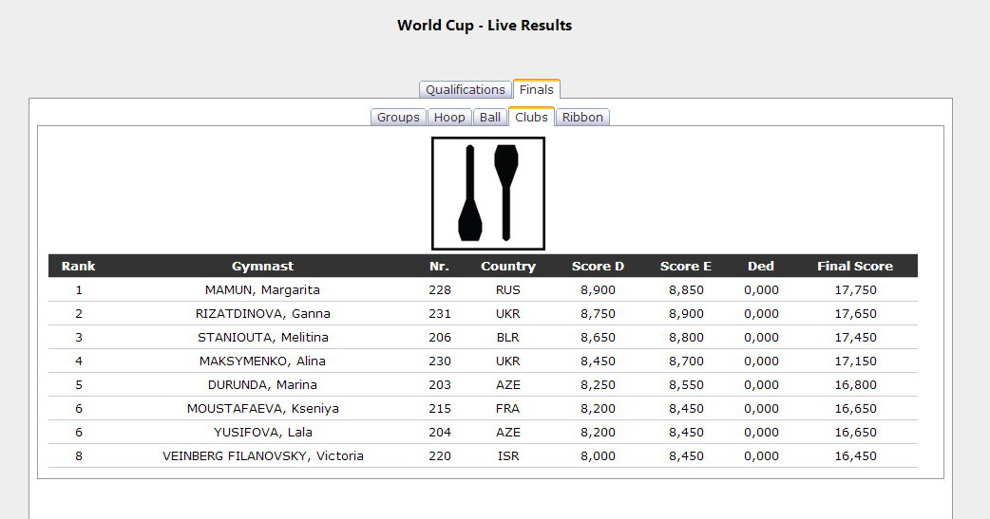Select the Finals tab
The height and width of the screenshot is (519, 990).
(x=537, y=90)
